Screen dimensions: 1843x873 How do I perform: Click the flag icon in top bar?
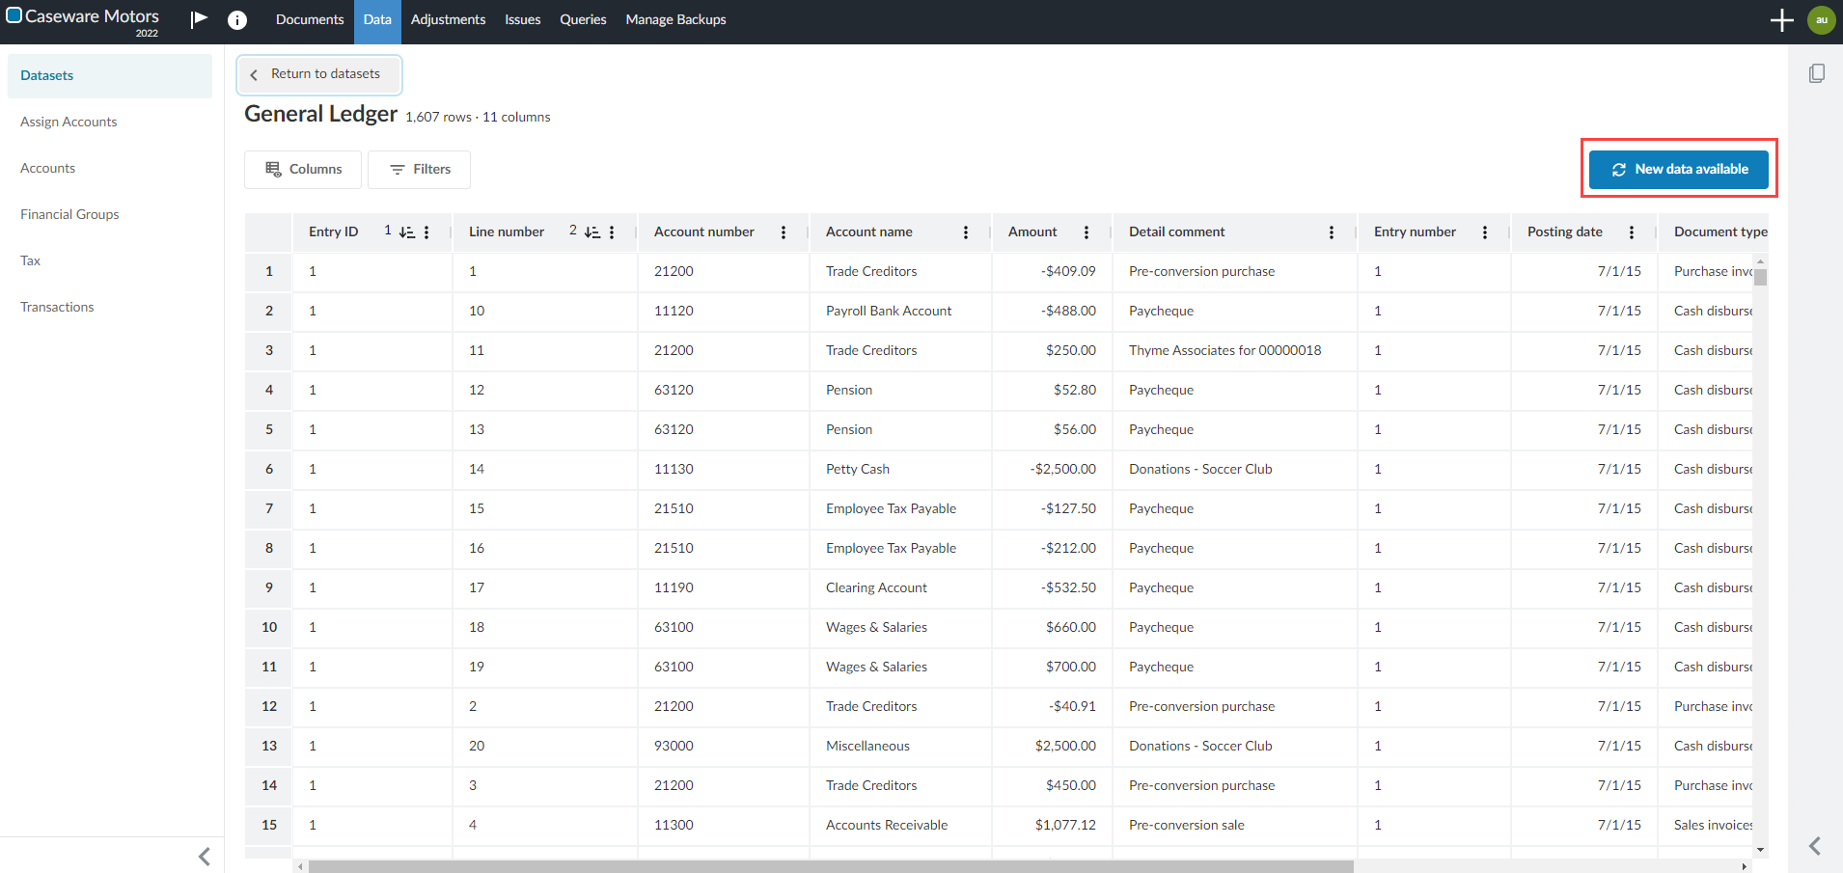(199, 19)
